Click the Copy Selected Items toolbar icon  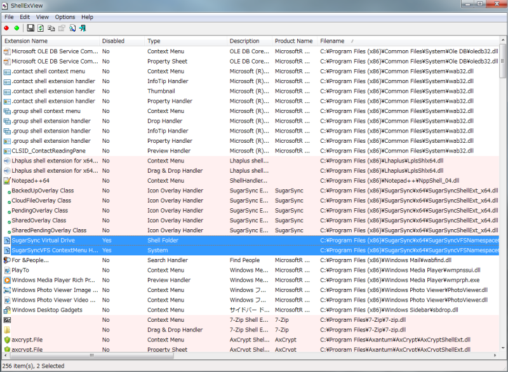(51, 28)
